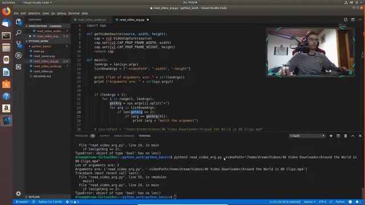
Task: Open changes icon in editor title bar
Action: [346, 20]
